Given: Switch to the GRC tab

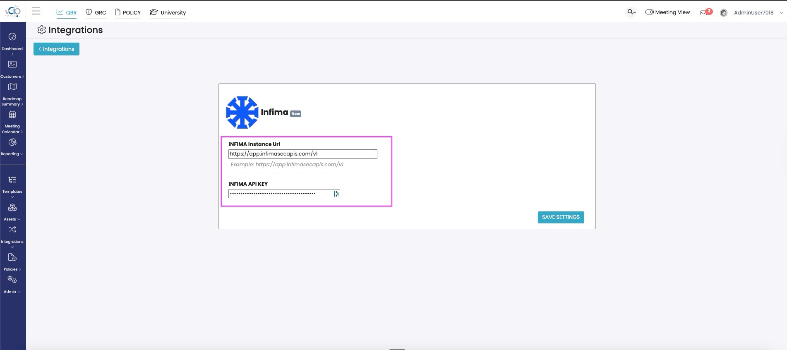Looking at the screenshot, I should 96,12.
